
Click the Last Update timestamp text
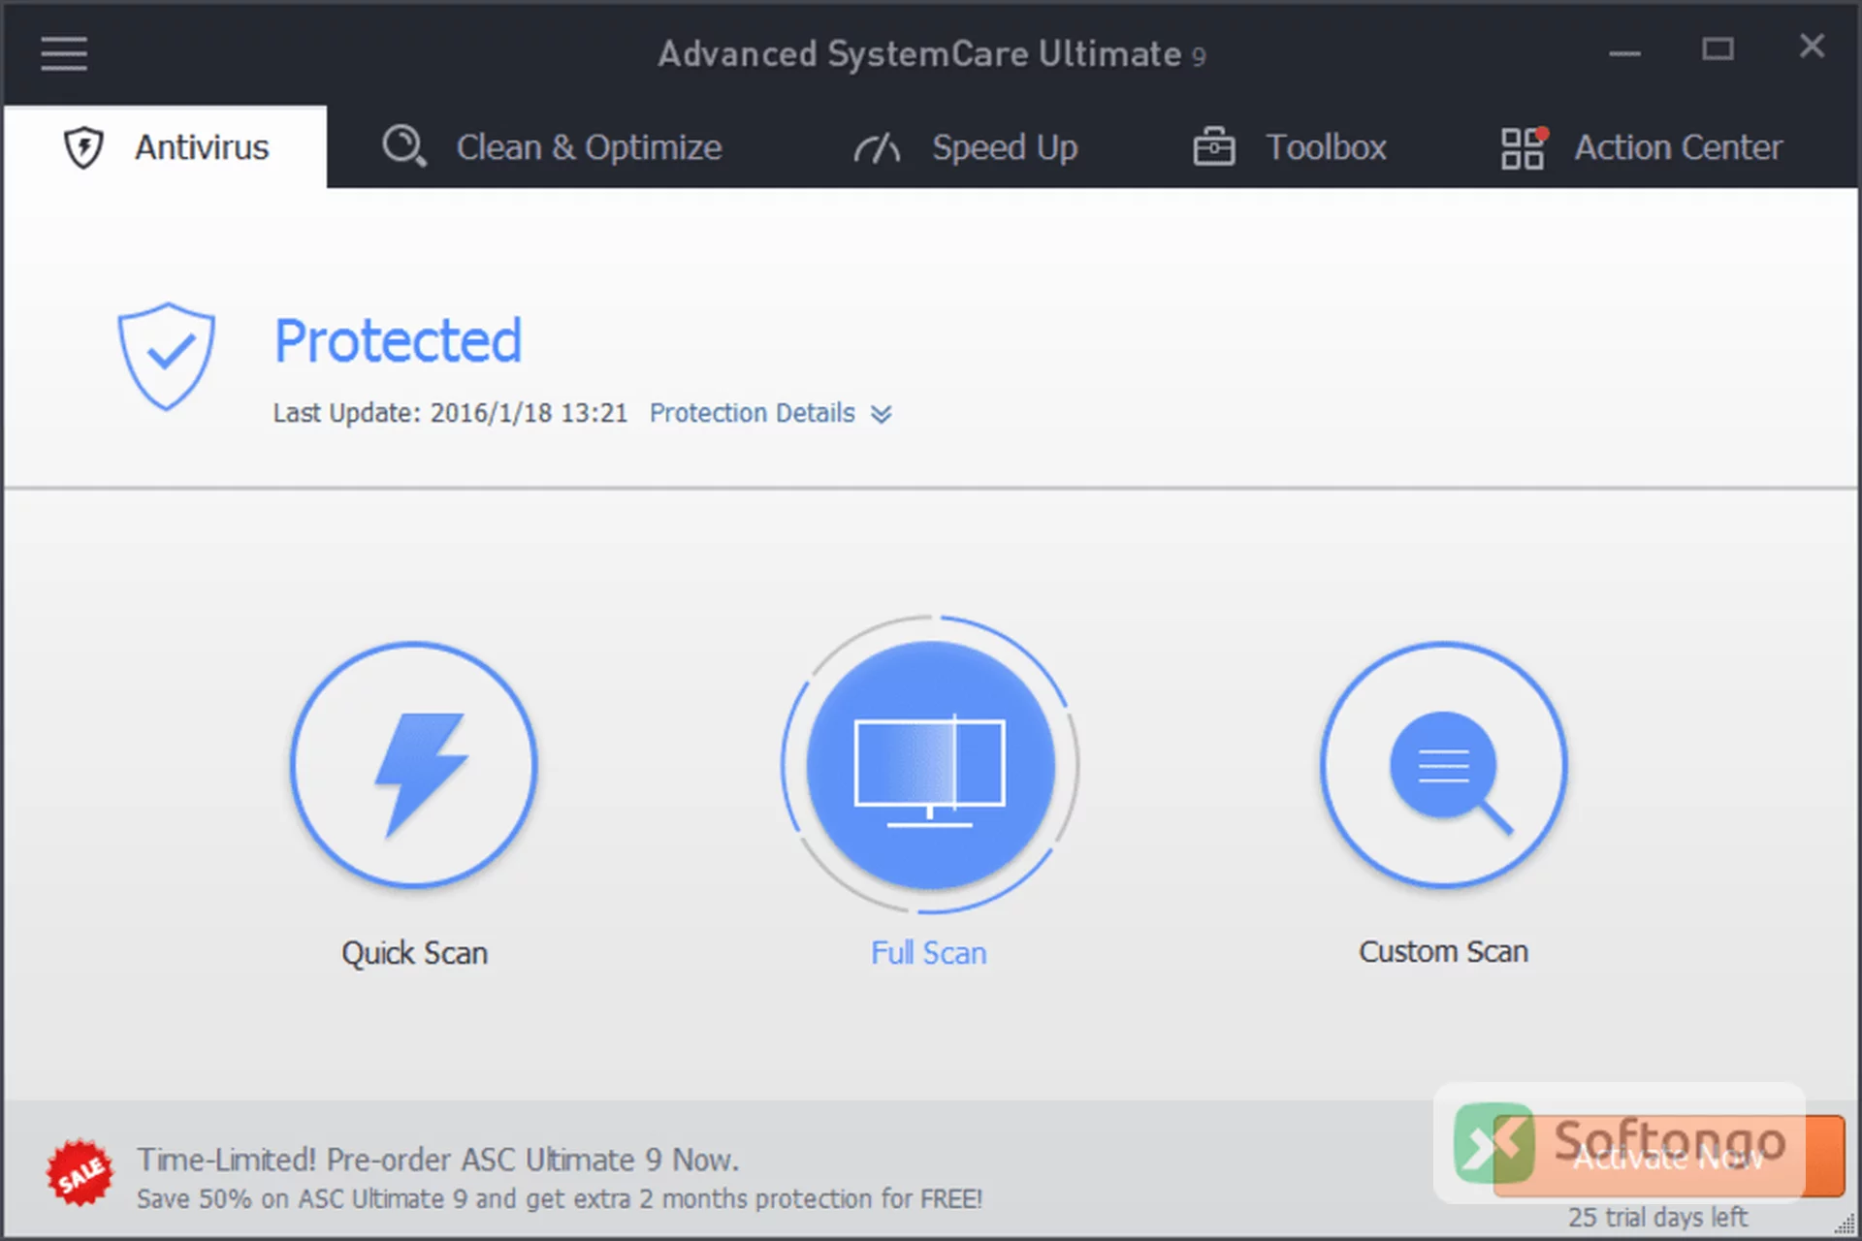[x=450, y=413]
